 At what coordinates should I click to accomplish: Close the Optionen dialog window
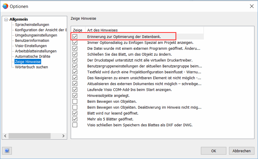[x=251, y=6]
